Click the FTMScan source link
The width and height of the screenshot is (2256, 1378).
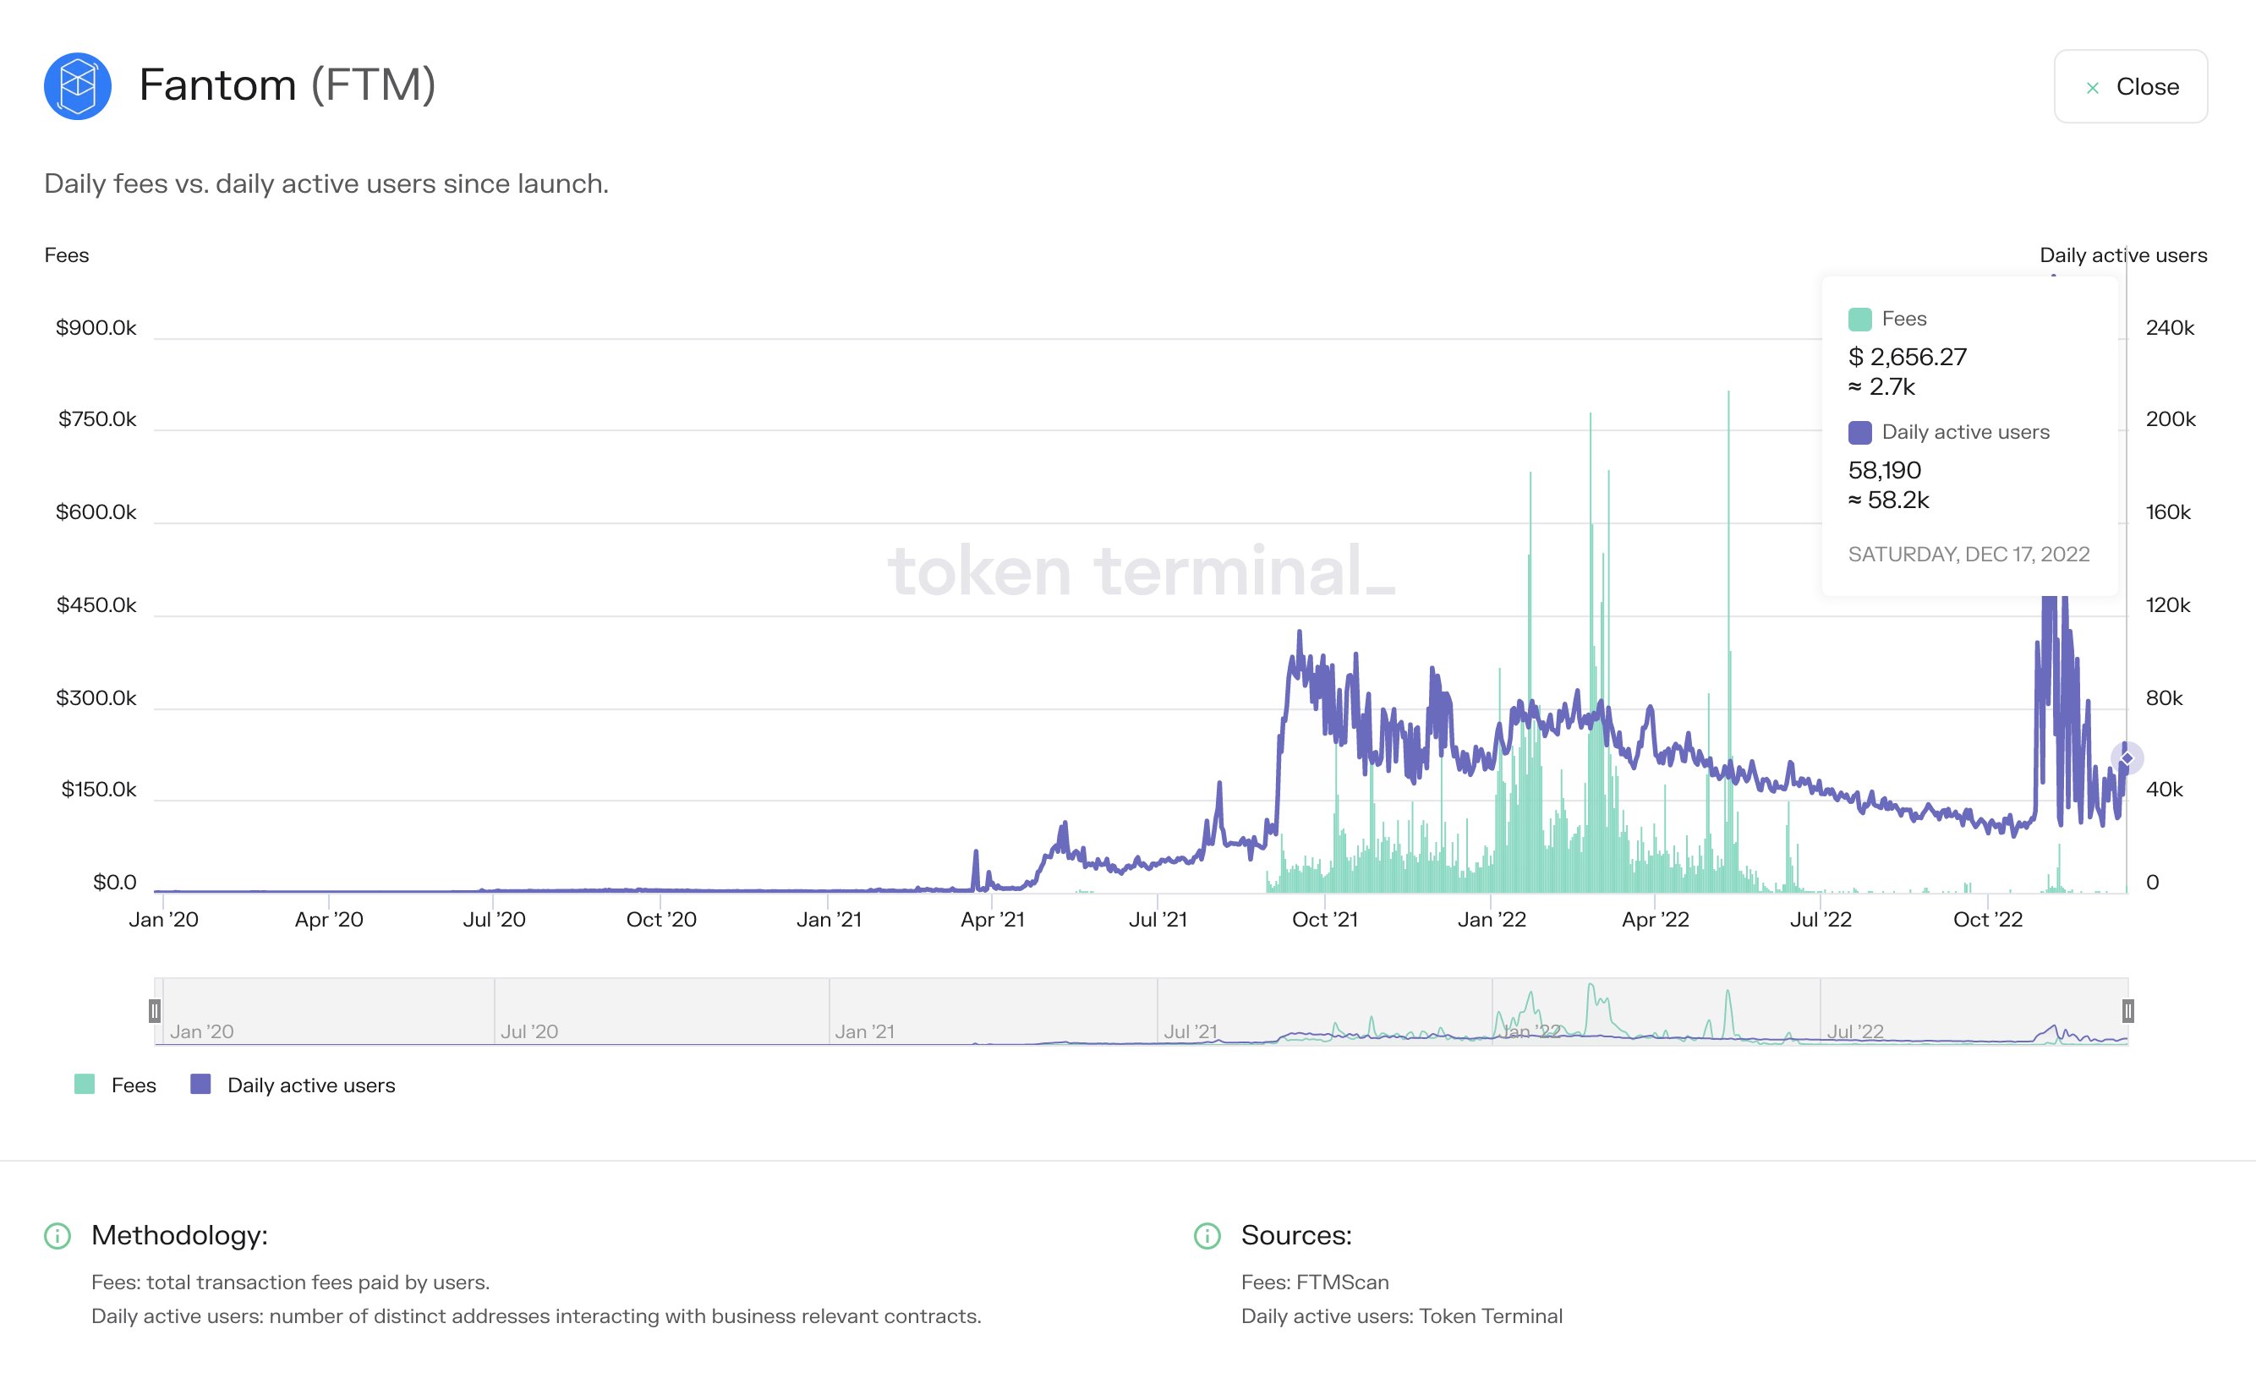point(1342,1282)
